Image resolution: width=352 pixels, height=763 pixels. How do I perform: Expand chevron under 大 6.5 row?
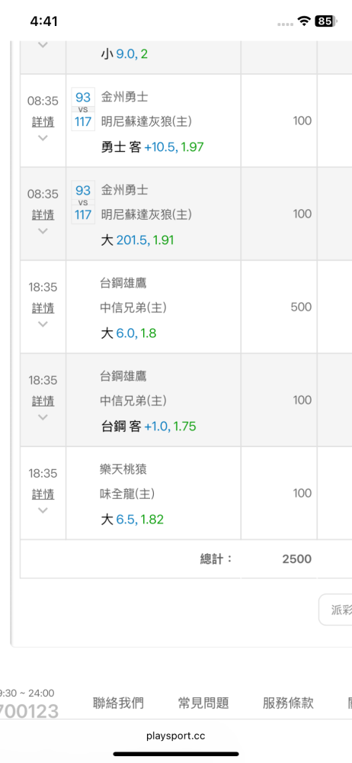click(x=43, y=510)
